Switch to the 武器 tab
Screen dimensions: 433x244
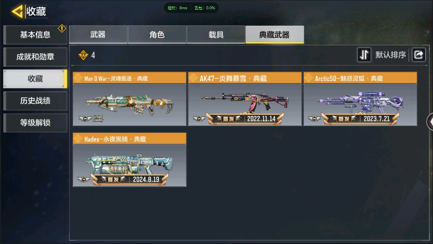click(x=98, y=35)
